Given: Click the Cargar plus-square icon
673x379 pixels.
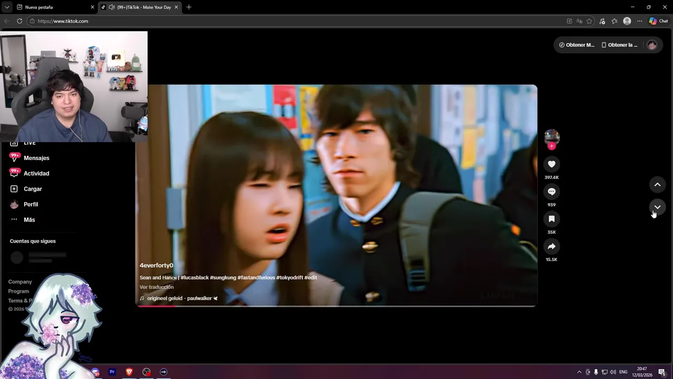Looking at the screenshot, I should (14, 188).
